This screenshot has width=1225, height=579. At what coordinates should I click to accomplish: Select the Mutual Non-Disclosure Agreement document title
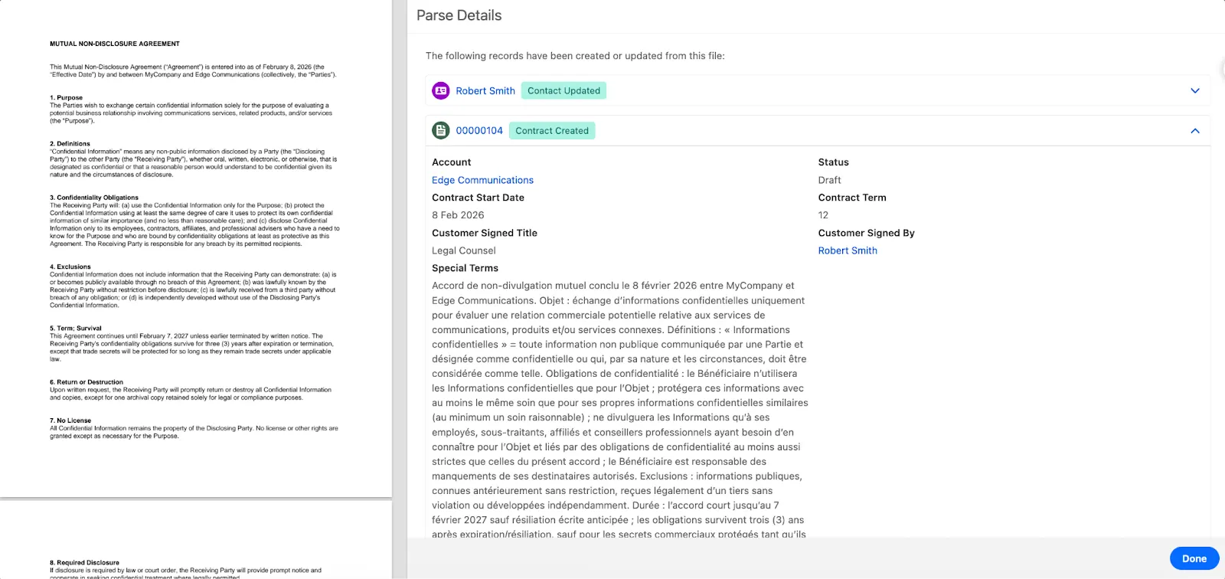point(115,44)
